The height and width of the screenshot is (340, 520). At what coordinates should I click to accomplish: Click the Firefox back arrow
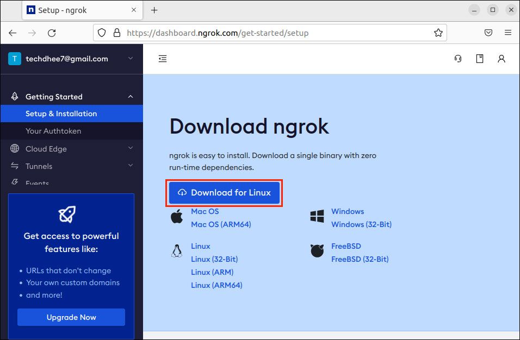click(13, 33)
